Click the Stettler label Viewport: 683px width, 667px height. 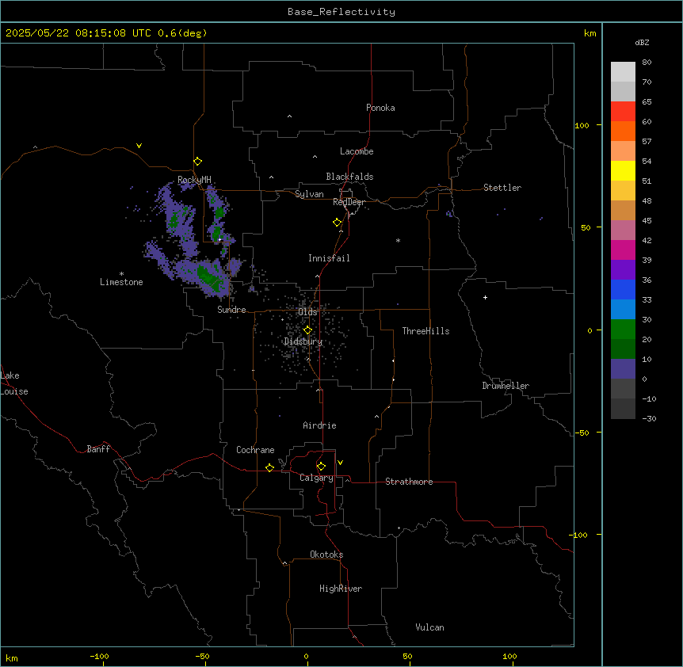502,188
